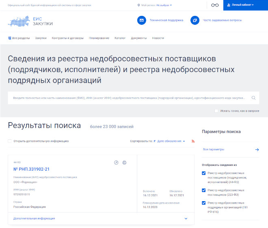Open the Каталог menu item
Viewport: 268px width, 228px height.
pos(120,38)
